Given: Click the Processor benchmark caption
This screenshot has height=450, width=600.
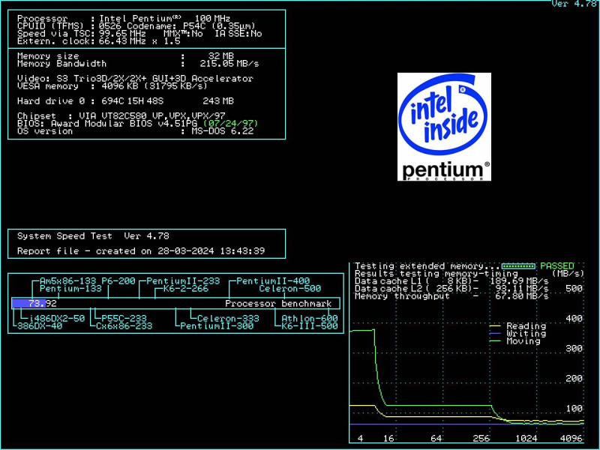Looking at the screenshot, I should pyautogui.click(x=278, y=304).
